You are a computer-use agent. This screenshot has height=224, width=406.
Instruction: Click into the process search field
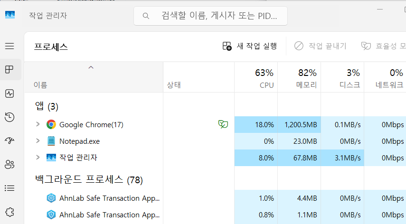click(210, 16)
